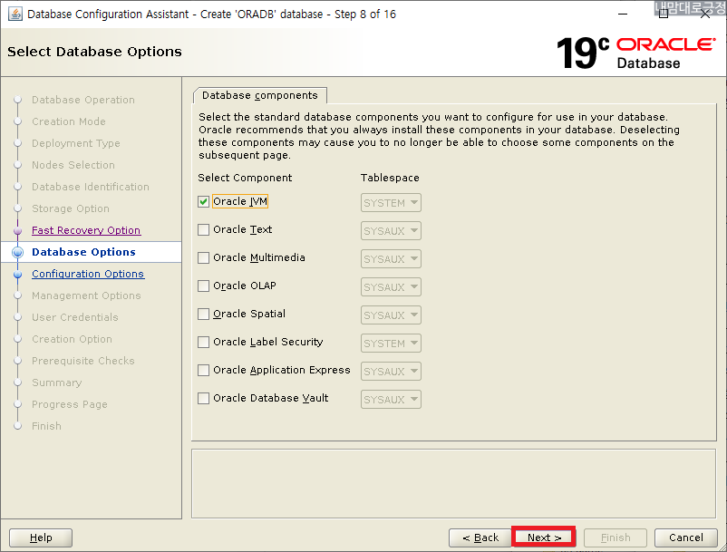Click the Creation Option step label
The height and width of the screenshot is (552, 727).
click(72, 339)
